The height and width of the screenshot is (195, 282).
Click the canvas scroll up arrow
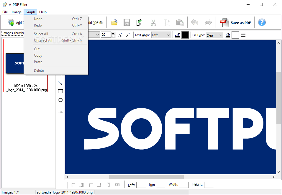[278, 43]
